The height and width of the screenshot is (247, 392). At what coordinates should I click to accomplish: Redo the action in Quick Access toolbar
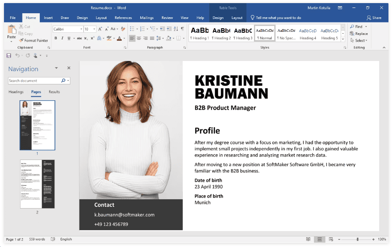[28, 55]
